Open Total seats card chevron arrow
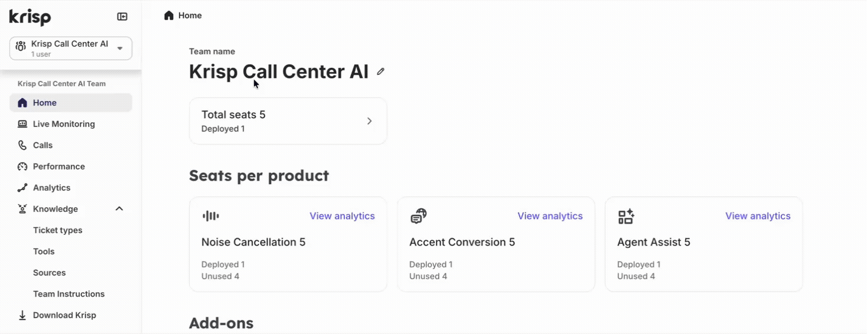This screenshot has width=867, height=334. click(x=369, y=121)
